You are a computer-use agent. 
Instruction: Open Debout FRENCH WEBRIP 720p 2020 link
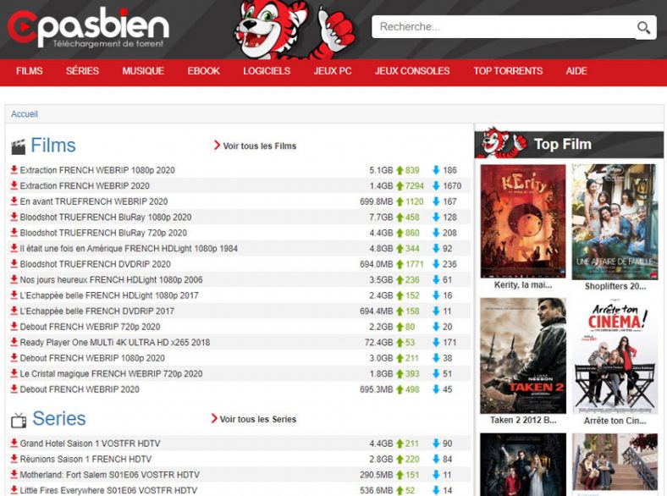tap(91, 327)
